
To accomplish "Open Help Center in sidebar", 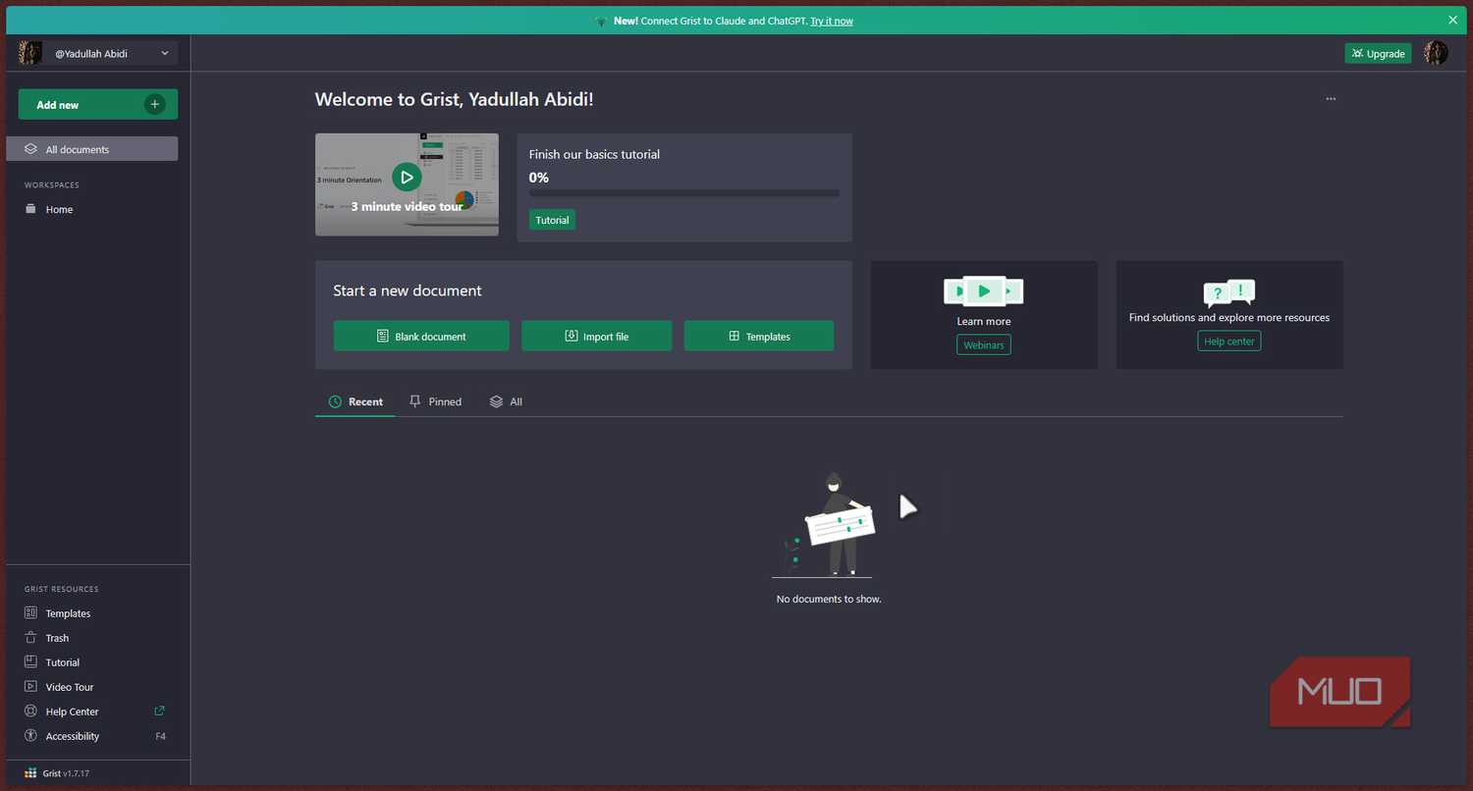I will click(x=92, y=712).
